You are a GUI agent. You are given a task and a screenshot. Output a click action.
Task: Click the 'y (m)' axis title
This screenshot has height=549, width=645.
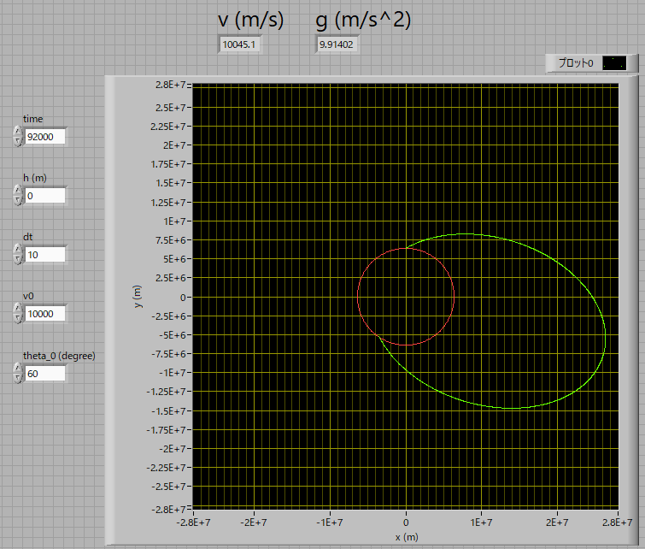[x=138, y=297]
